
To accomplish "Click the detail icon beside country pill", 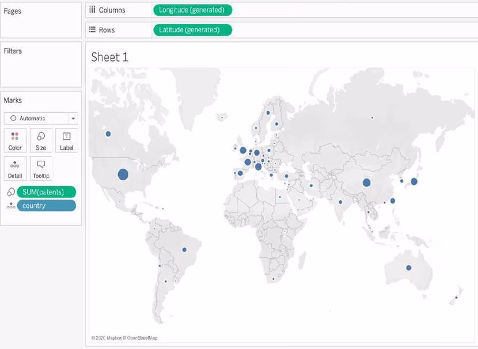I will tap(10, 206).
